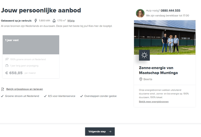Viewport: 201px width, 137px height.
Task: Click the wallet icon for no price increase
Action: click(x=7, y=66)
